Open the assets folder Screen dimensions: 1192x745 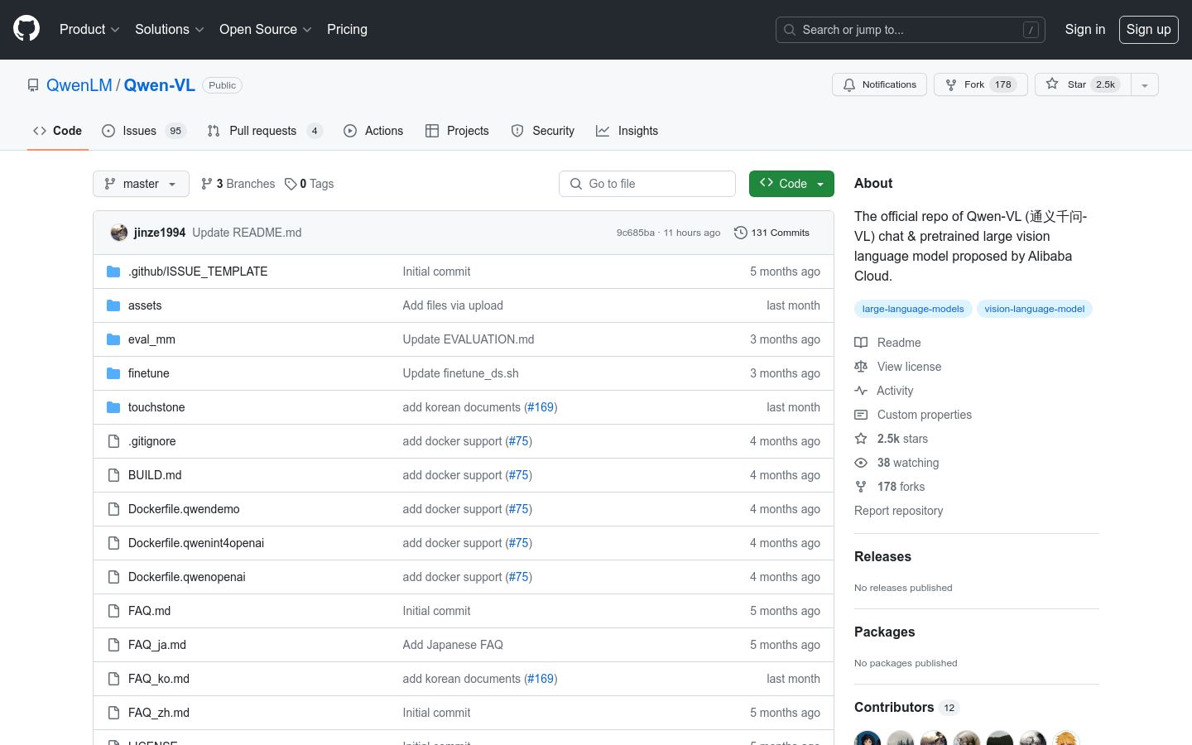coord(145,305)
